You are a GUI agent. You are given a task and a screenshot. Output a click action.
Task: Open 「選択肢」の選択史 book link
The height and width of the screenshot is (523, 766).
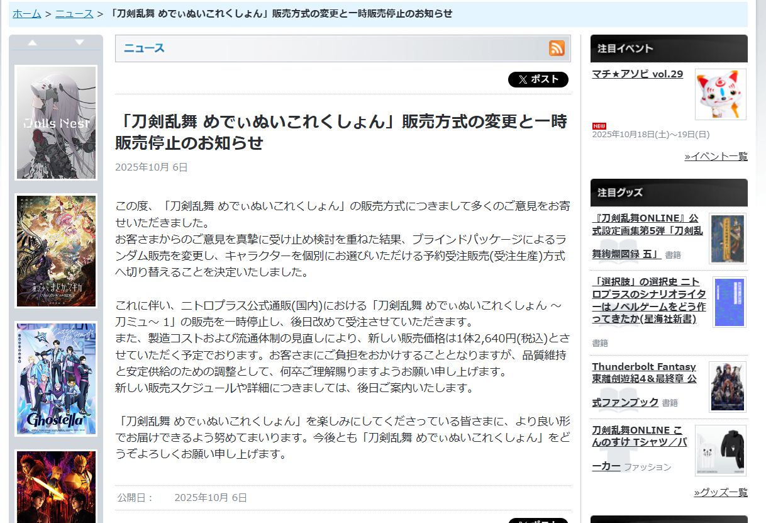648,300
